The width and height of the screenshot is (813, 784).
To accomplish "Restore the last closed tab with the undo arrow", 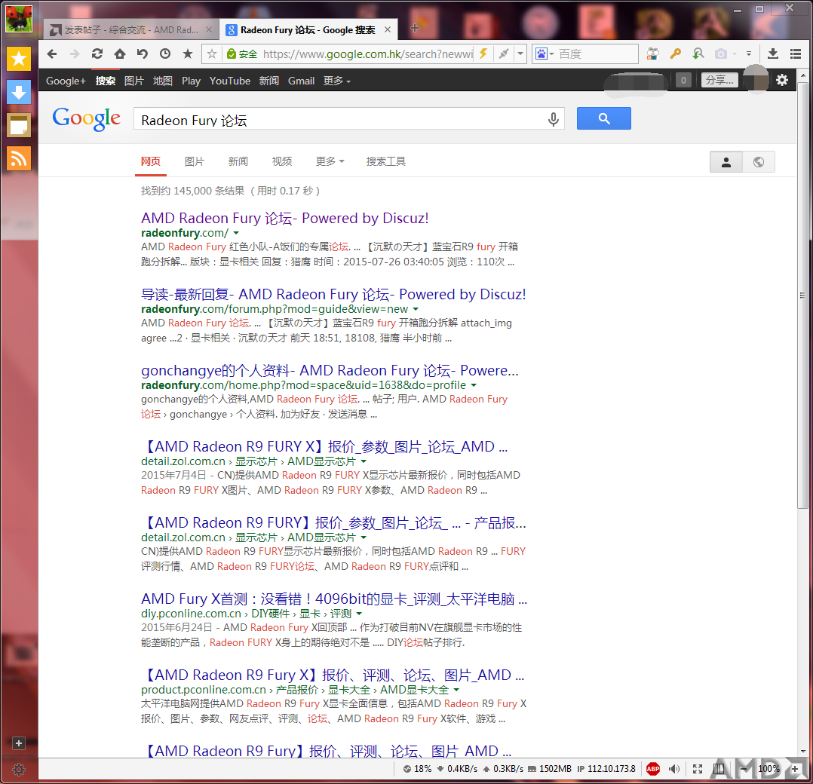I will (142, 54).
